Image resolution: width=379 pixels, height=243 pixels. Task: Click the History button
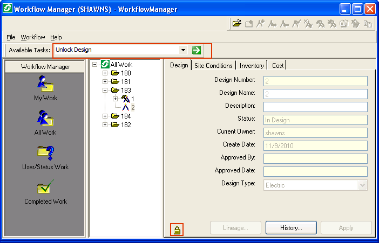tap(290, 228)
